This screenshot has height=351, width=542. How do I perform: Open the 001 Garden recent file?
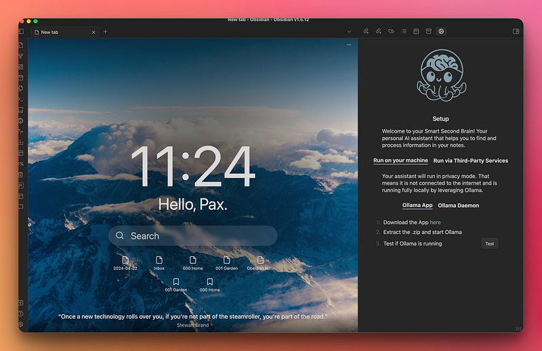click(226, 263)
